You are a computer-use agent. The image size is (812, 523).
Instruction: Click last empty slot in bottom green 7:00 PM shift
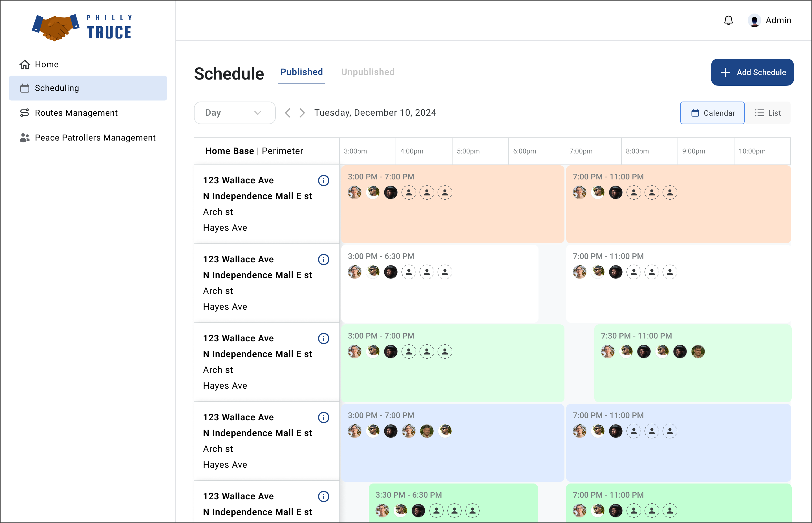[670, 510]
